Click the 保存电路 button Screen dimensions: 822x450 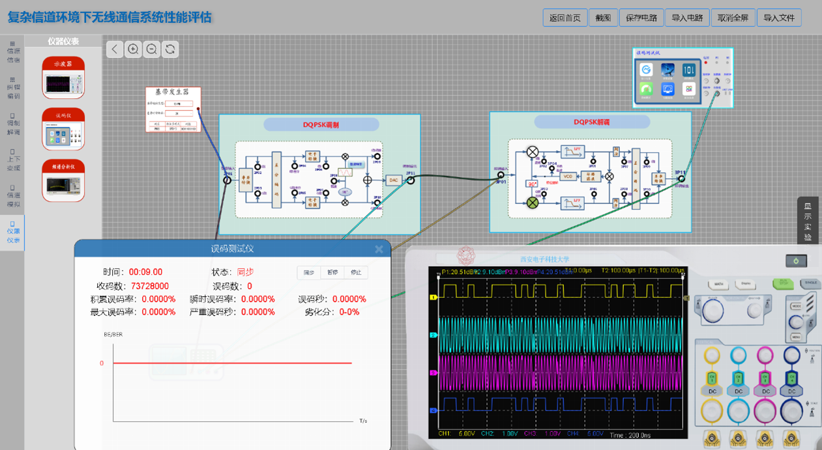pyautogui.click(x=641, y=18)
